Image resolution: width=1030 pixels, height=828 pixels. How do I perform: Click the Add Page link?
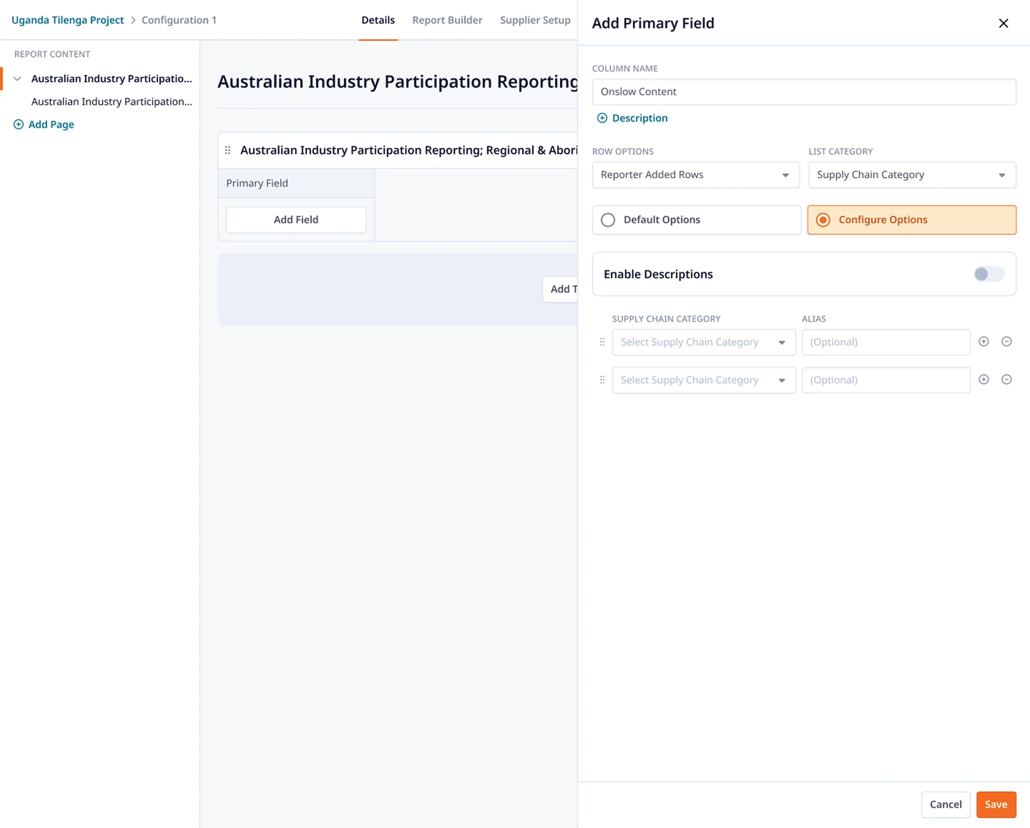(x=51, y=124)
